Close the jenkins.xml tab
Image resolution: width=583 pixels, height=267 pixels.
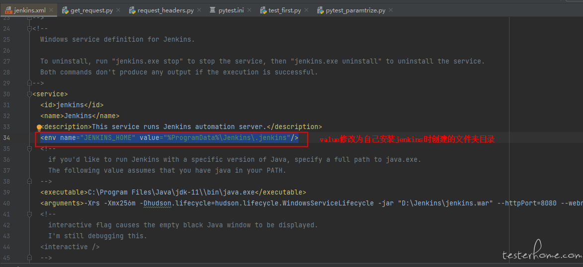point(51,10)
